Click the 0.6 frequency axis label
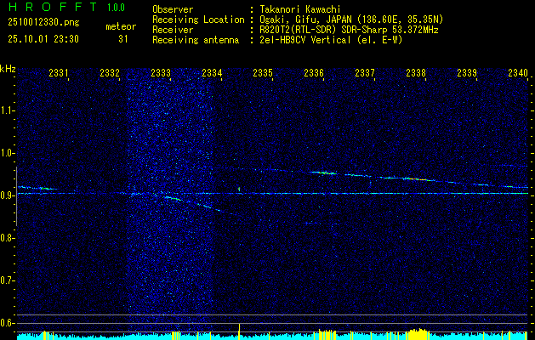The width and height of the screenshot is (535, 340). [7, 323]
